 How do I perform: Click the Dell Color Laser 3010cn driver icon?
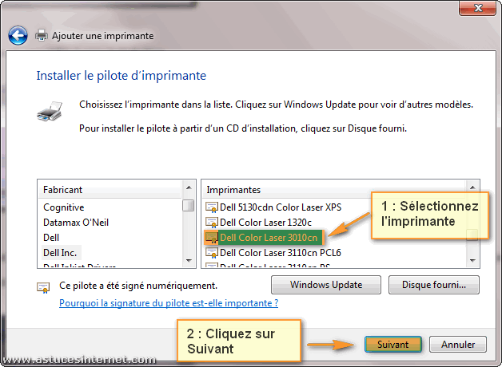click(x=212, y=238)
